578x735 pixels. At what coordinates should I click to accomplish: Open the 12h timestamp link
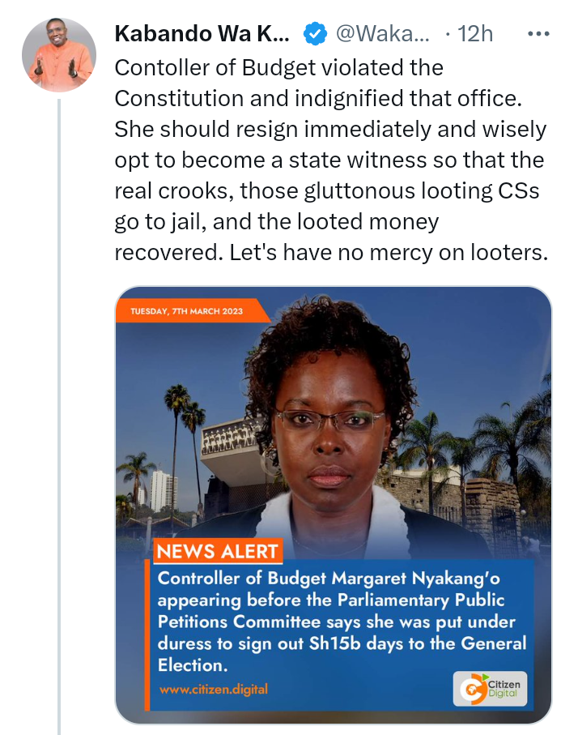coord(475,34)
